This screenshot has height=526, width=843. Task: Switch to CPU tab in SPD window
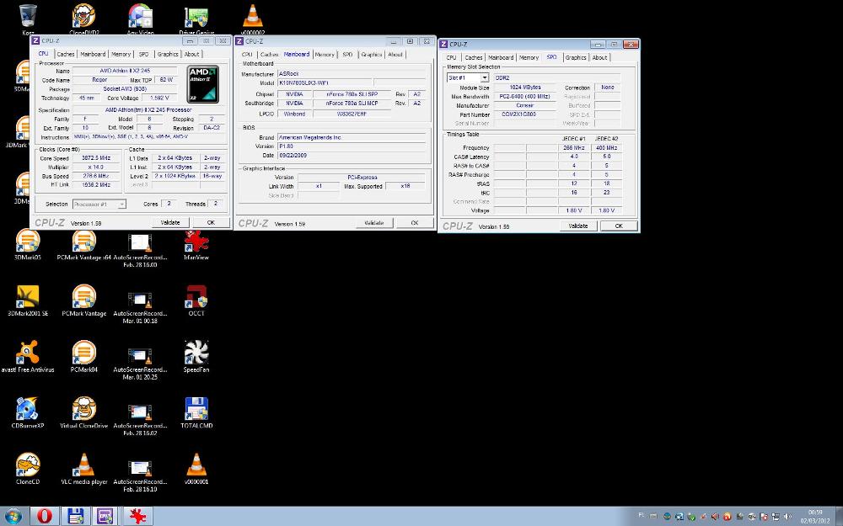[x=451, y=57]
